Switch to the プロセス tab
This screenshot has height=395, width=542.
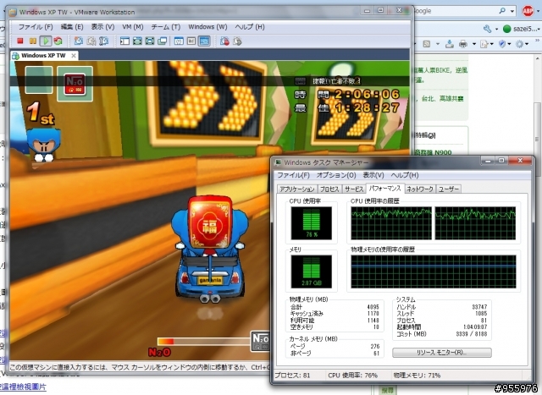tap(329, 189)
